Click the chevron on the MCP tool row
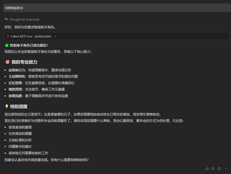 8,36
